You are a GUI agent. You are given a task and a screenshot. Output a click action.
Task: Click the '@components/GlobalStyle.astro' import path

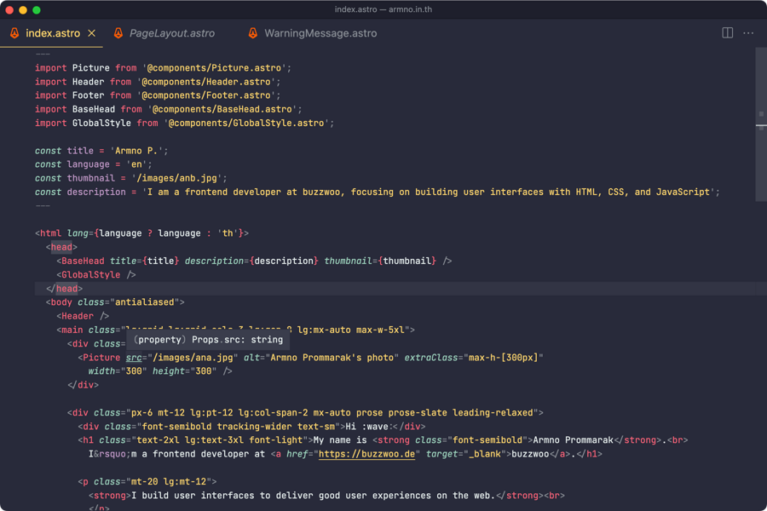(249, 123)
